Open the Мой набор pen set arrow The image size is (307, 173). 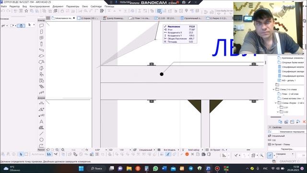(202, 149)
